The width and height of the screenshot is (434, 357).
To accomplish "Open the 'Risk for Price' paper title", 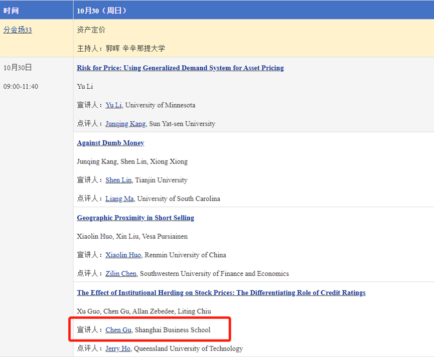I will pos(180,68).
